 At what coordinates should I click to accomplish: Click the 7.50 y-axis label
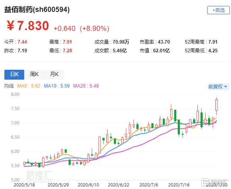pos(15,109)
